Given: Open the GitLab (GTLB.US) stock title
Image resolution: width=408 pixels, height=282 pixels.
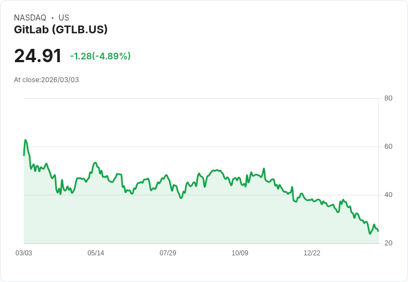Looking at the screenshot, I should click(x=60, y=29).
